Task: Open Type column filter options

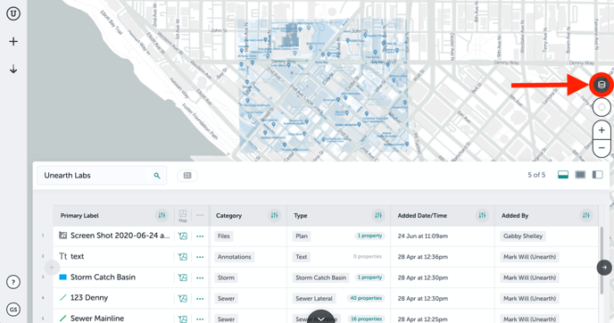Action: 378,215
